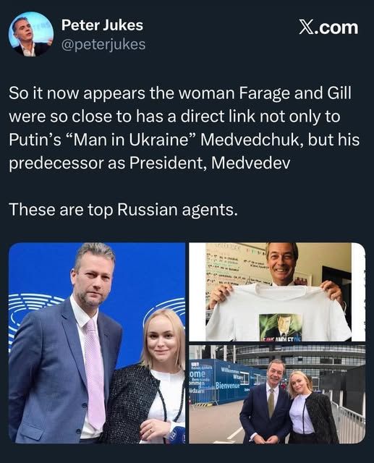
Task: Click the word 'Medvedev' in the tweet
Action: point(251,163)
